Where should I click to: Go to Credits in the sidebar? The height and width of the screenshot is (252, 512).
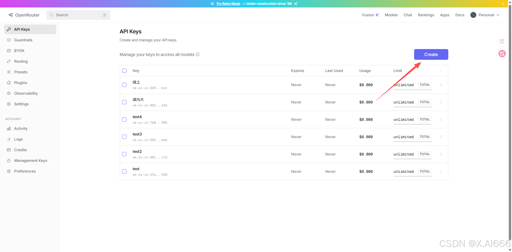click(30, 150)
